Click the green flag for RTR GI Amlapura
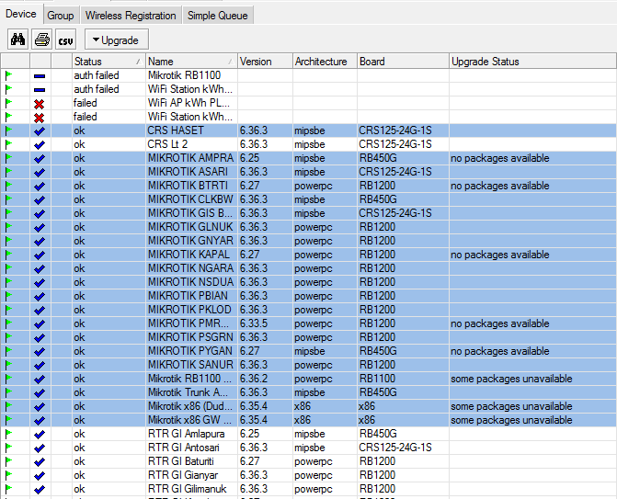617x499 pixels. (x=8, y=434)
